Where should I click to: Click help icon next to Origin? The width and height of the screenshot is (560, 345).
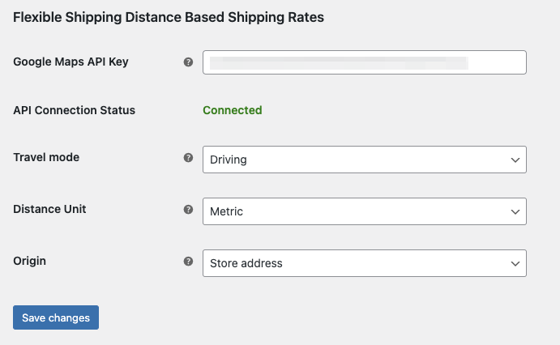[188, 261]
